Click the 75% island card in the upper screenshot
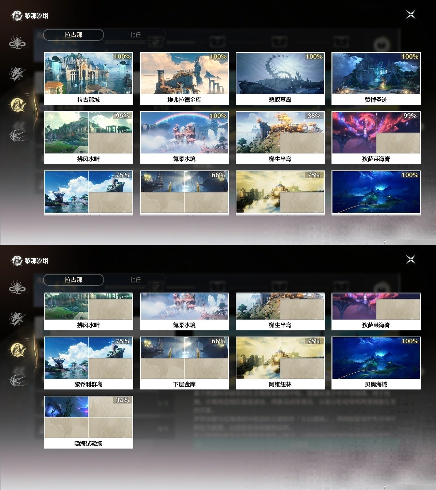The image size is (436, 490). (x=89, y=193)
